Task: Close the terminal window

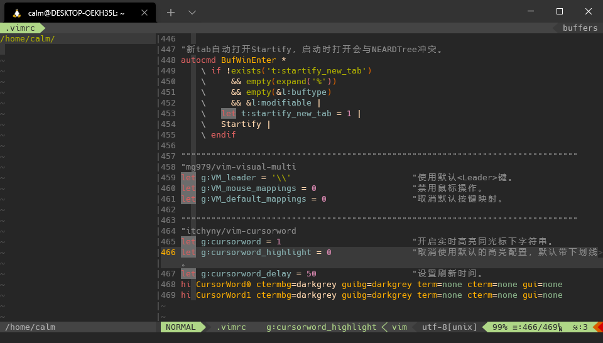Action: point(589,11)
